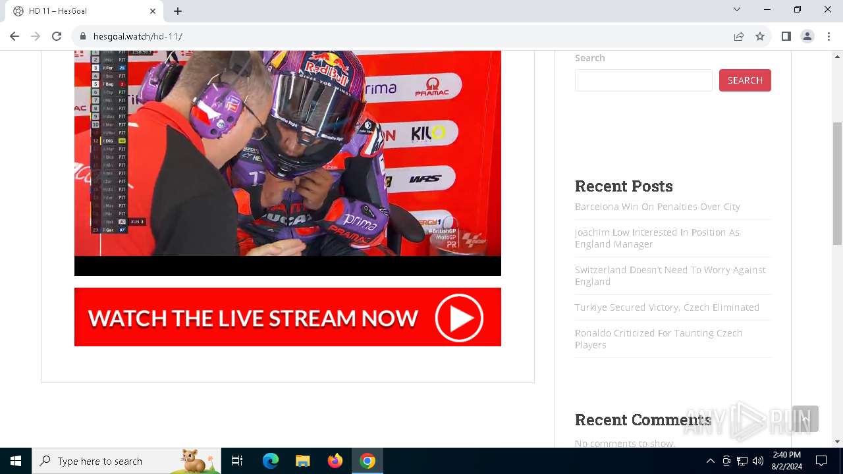Click the address bar URL

pos(138,36)
